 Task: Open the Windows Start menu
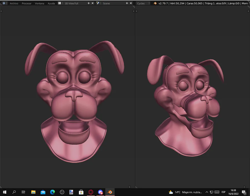click(5, 192)
